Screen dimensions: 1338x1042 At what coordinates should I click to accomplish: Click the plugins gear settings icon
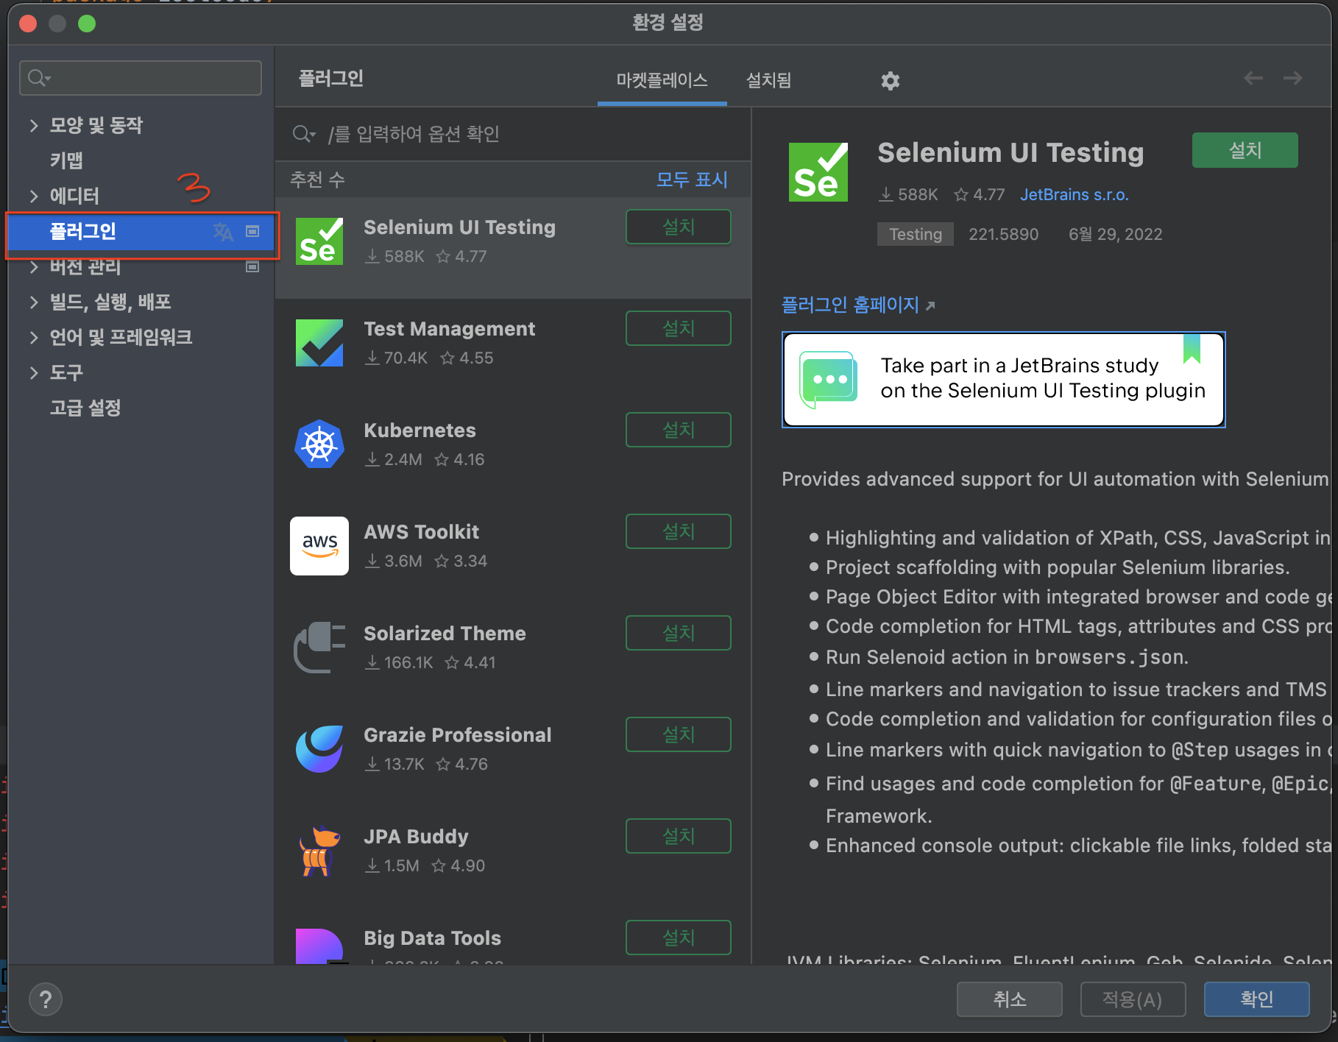(x=891, y=80)
